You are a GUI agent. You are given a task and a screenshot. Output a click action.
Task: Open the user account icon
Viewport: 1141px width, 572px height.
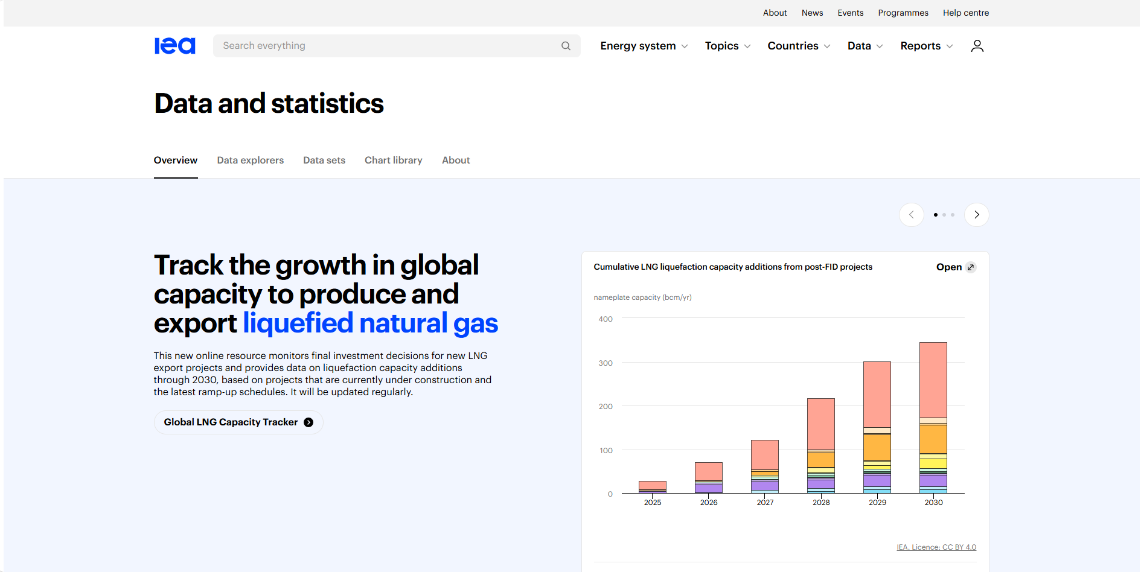click(x=977, y=46)
